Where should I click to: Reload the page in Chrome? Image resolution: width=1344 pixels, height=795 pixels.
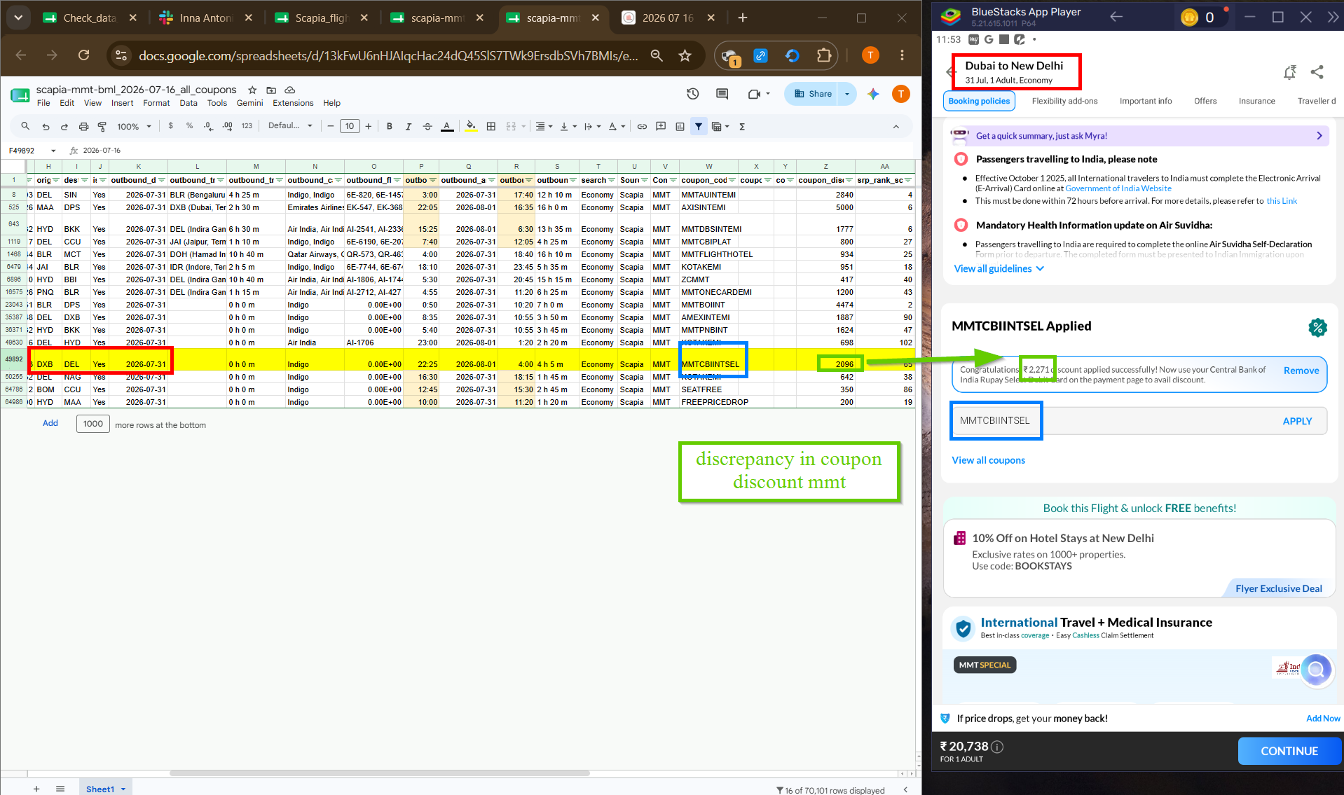point(83,55)
